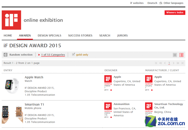The height and width of the screenshot is (130, 188).
Task: Click '1.05 Telecommunication' under Apple Watch
Action: [40, 95]
